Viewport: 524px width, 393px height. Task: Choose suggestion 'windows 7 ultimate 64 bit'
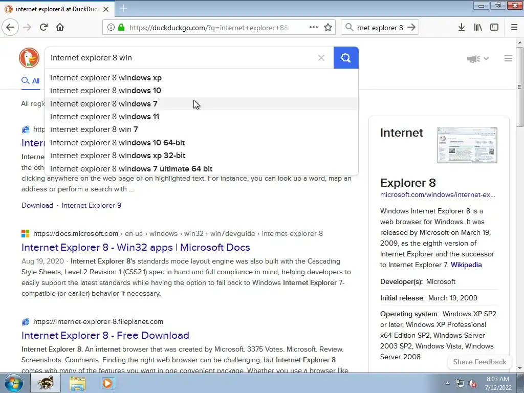click(x=202, y=169)
